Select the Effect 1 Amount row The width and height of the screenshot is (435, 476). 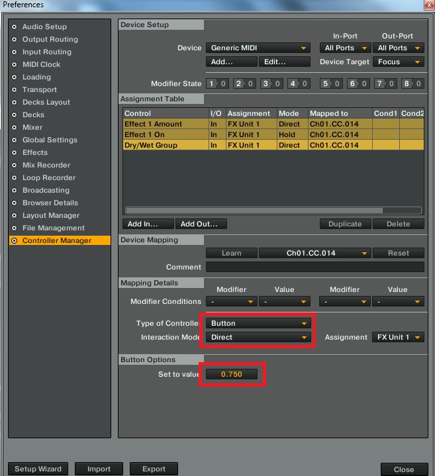click(273, 124)
